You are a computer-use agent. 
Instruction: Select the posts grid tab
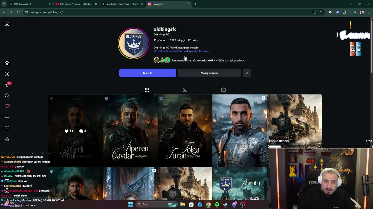tap(147, 90)
